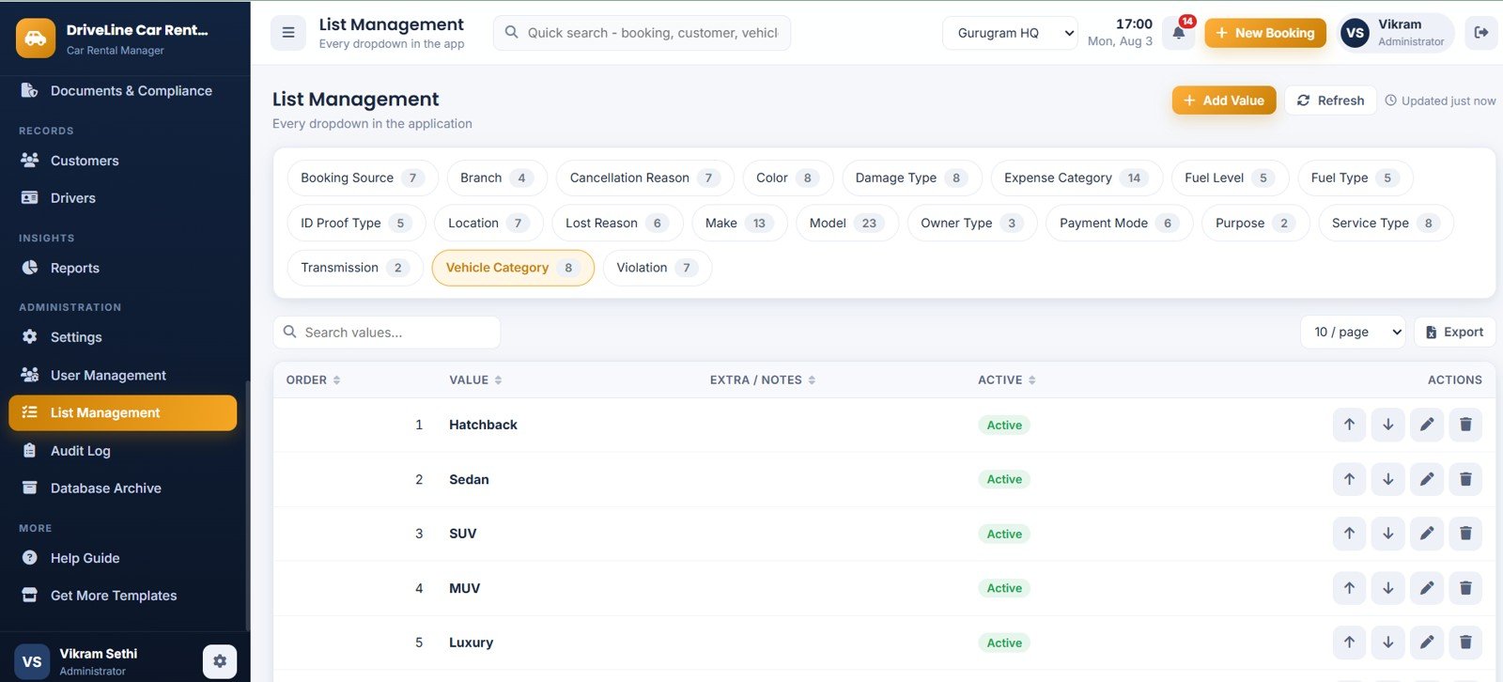
Task: Open Settings in the sidebar
Action: coord(123,337)
